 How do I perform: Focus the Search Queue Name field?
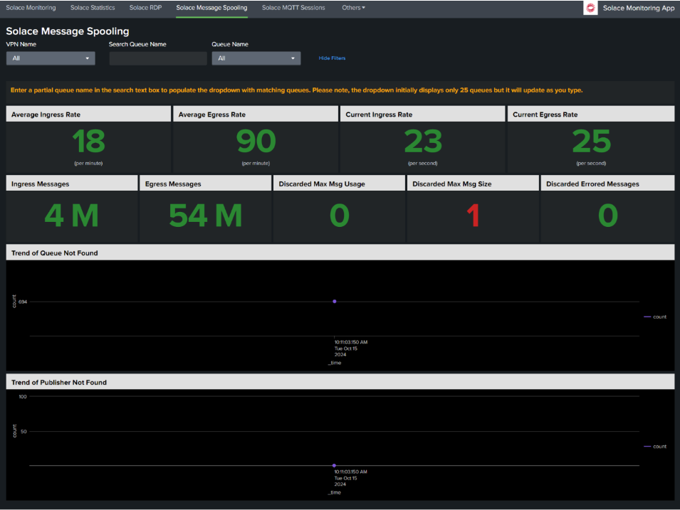pyautogui.click(x=158, y=58)
